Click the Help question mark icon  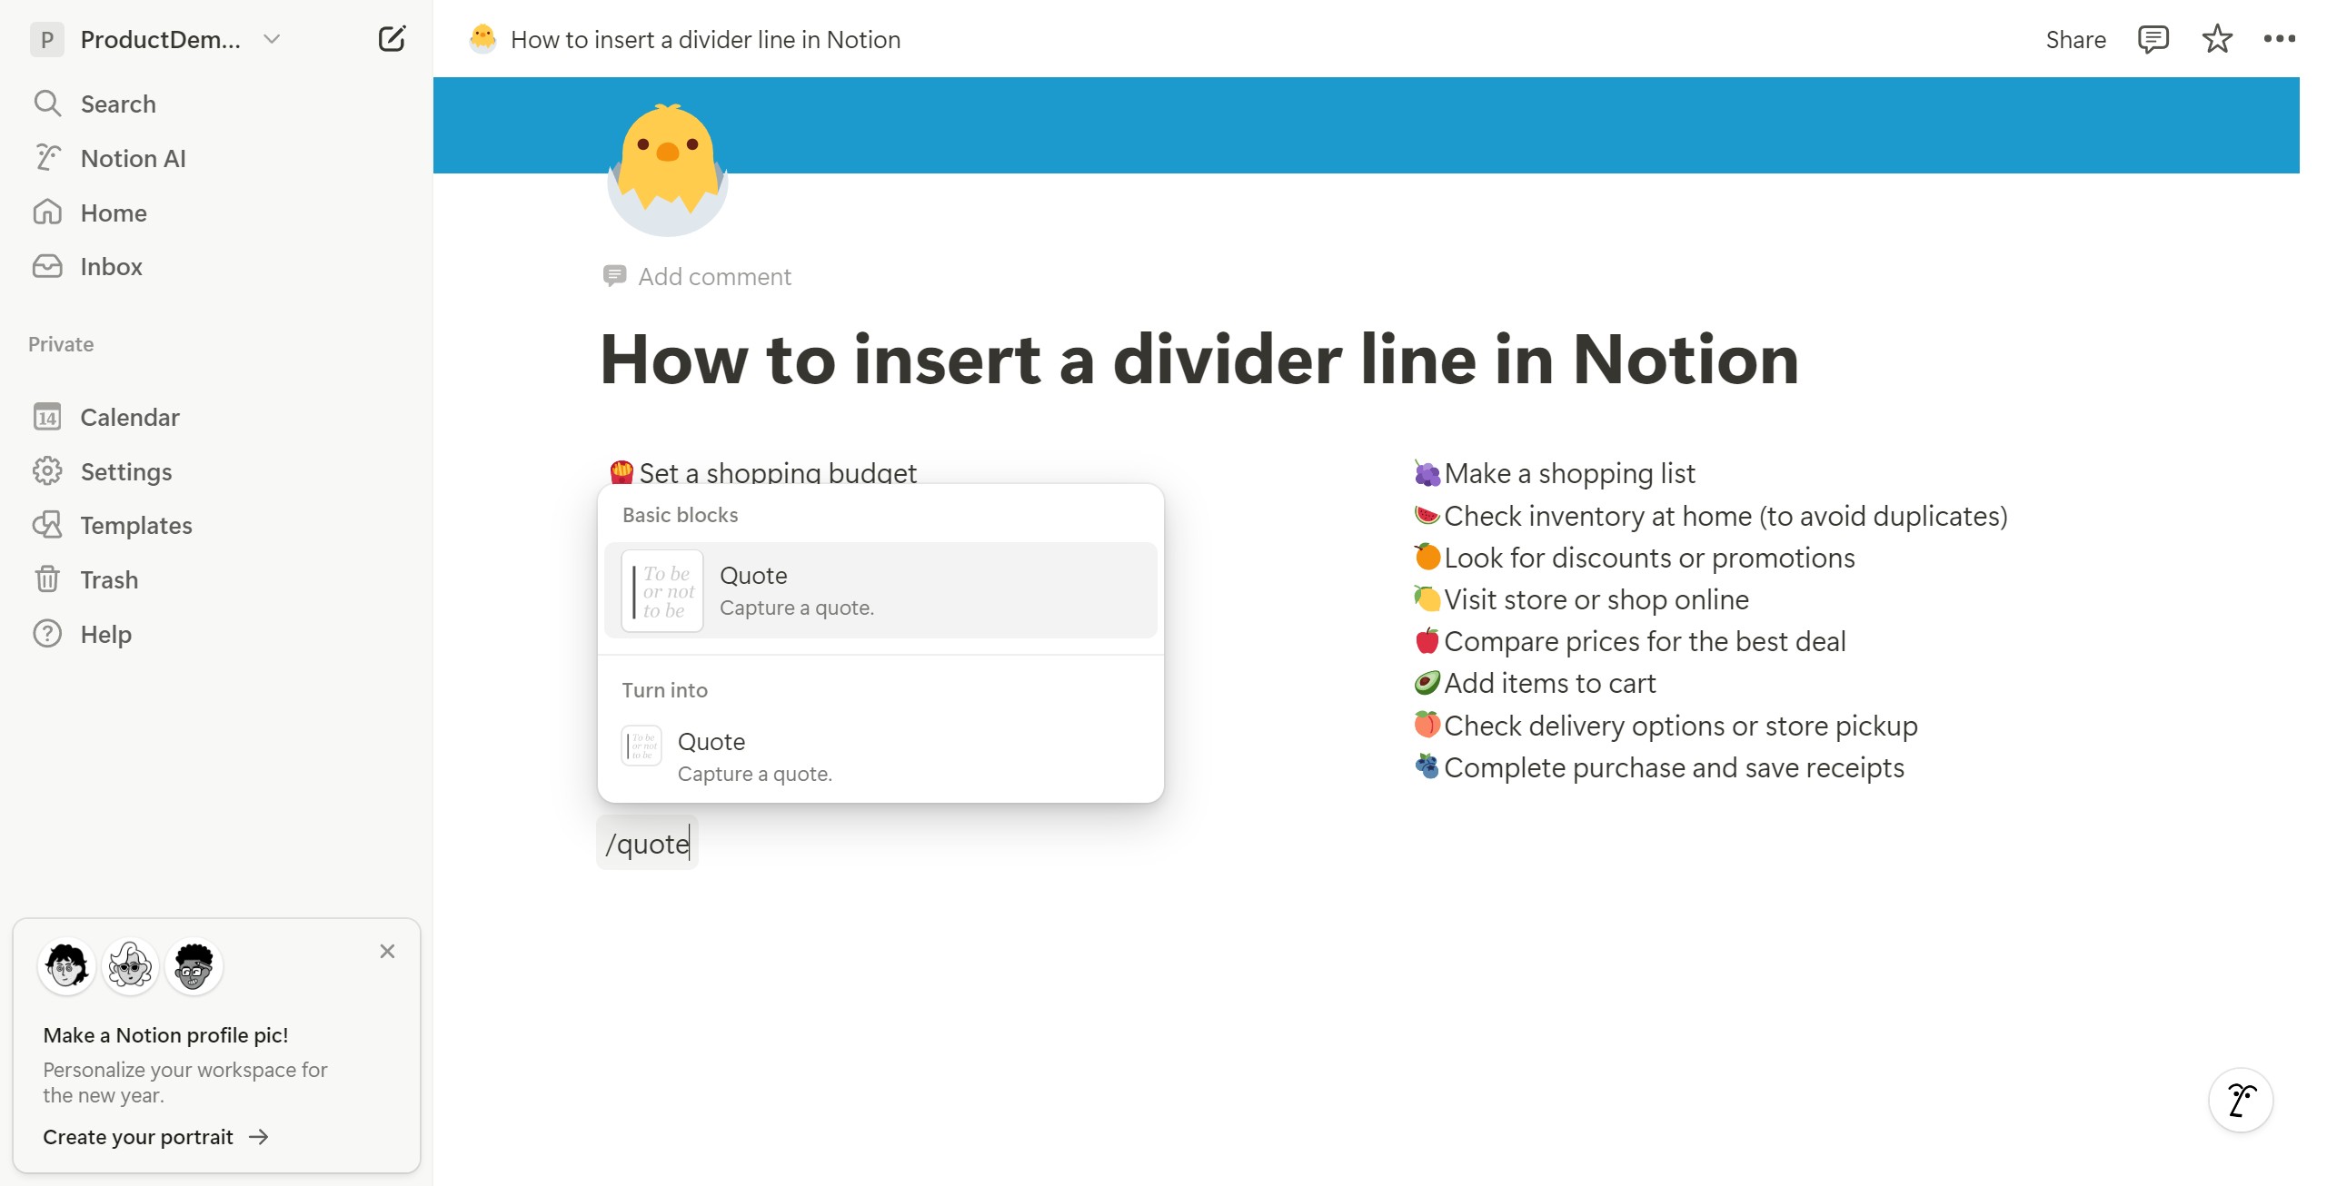(47, 634)
